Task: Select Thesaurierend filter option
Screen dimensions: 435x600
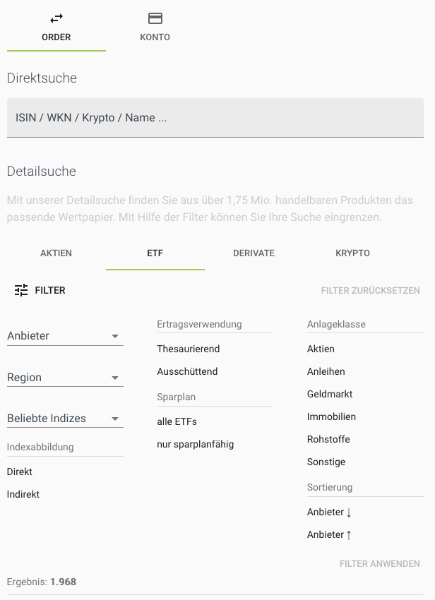Action: (x=189, y=349)
